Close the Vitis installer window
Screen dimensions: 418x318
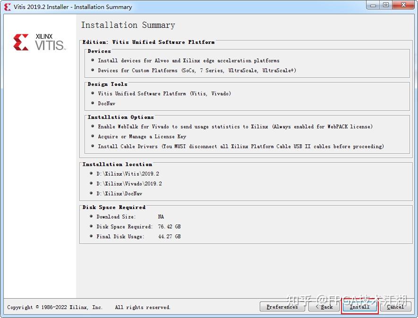click(404, 5)
